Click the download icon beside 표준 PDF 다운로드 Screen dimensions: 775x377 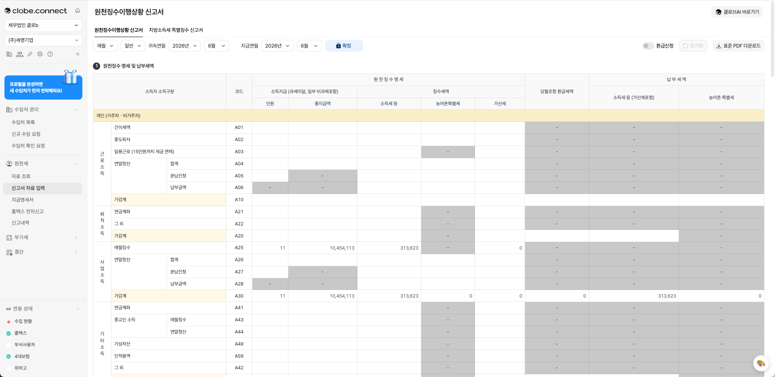point(719,46)
